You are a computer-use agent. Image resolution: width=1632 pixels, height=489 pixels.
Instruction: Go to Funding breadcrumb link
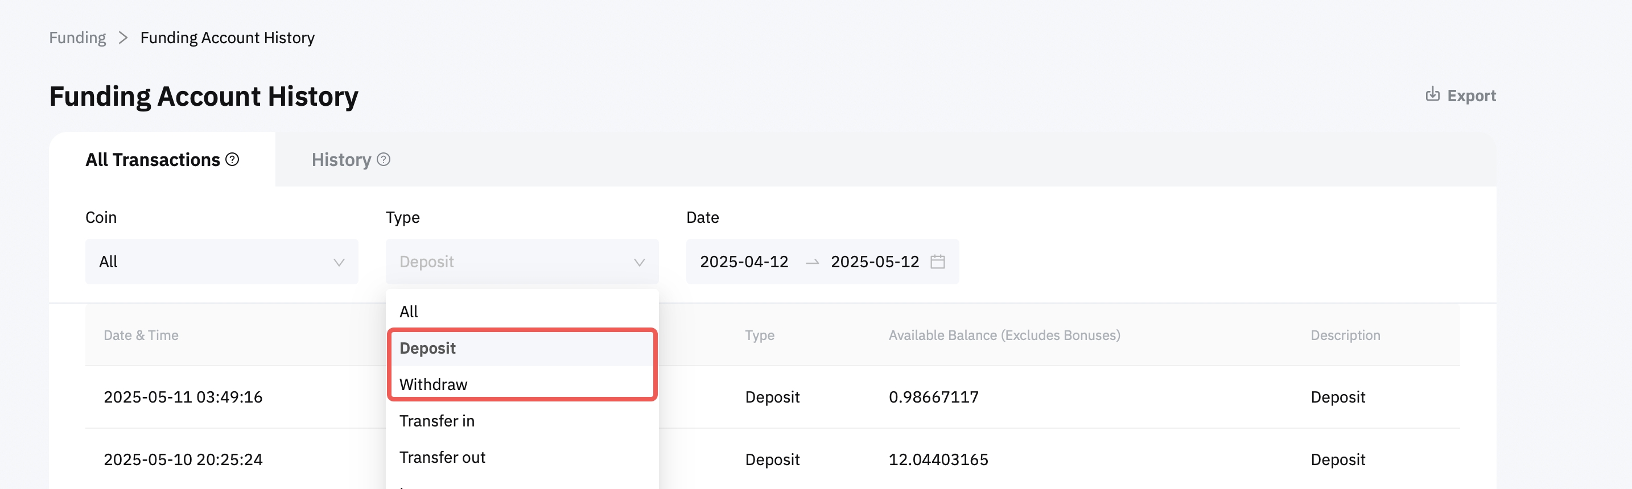[x=77, y=38]
